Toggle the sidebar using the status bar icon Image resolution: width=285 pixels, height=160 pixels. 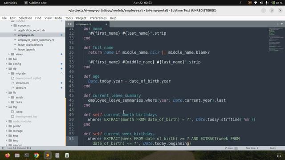coord(4,148)
